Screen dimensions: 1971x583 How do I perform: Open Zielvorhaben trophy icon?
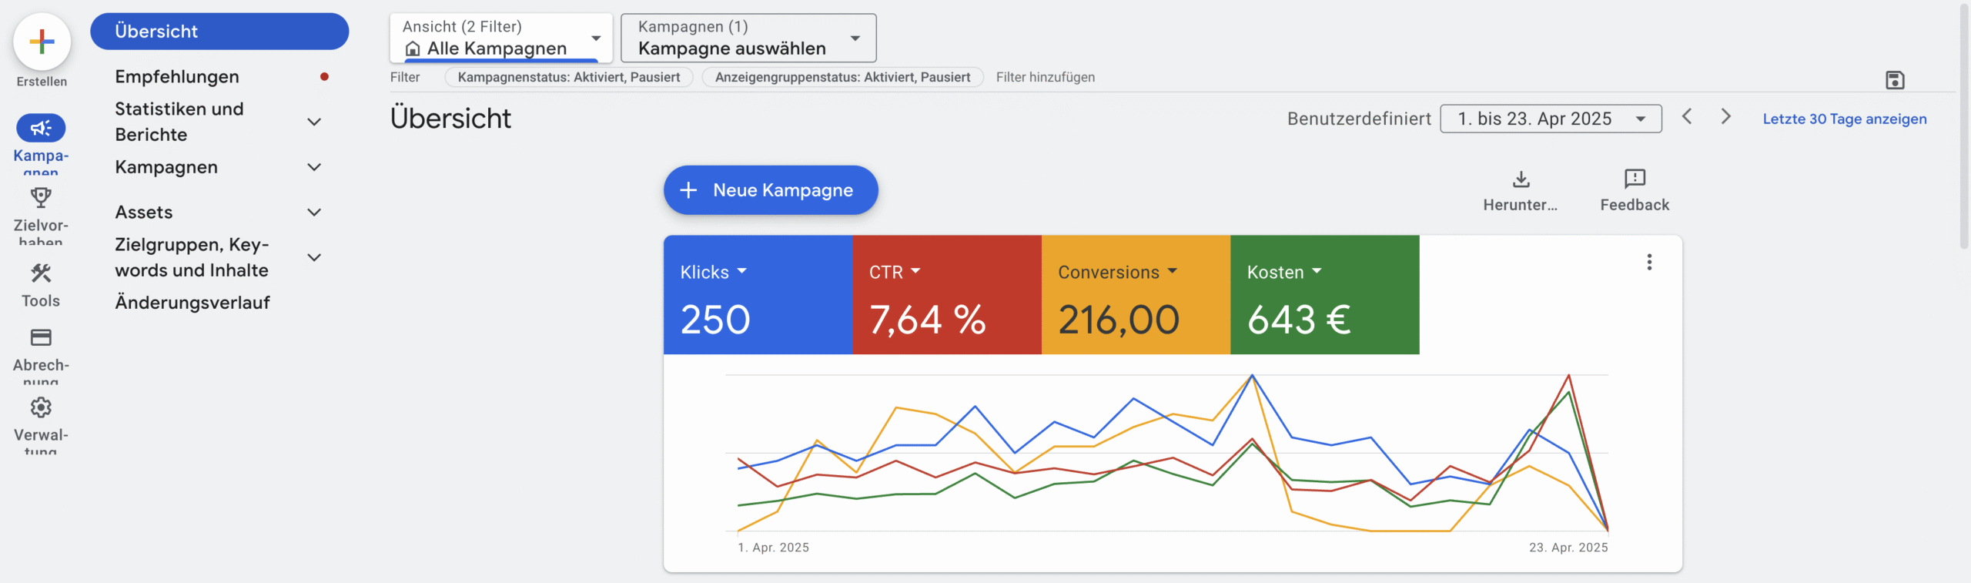pyautogui.click(x=41, y=198)
